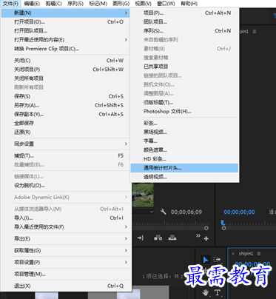Choose 保存副本(Y)...
This screenshot has height=299, width=276.
pos(65,114)
